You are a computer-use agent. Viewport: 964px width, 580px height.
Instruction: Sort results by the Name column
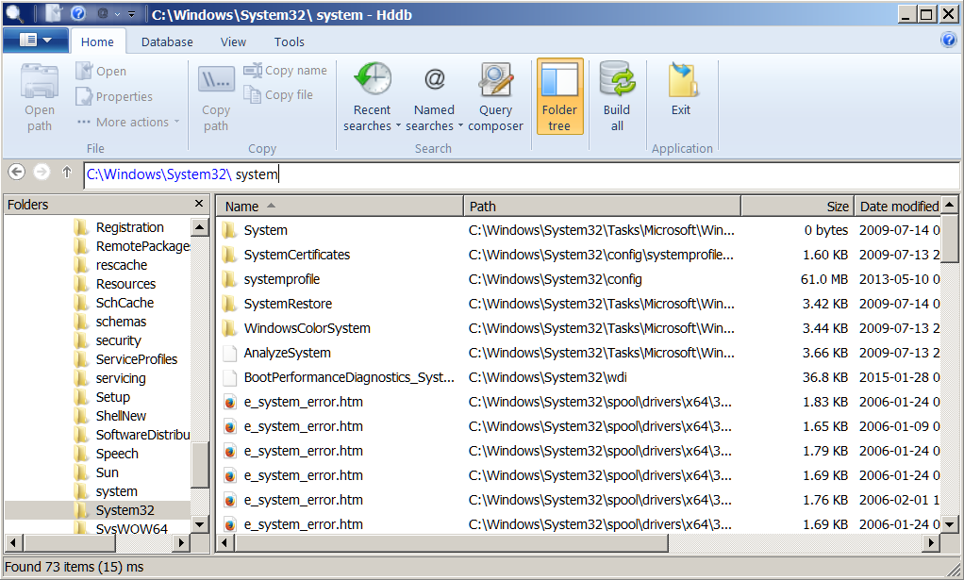coord(340,207)
